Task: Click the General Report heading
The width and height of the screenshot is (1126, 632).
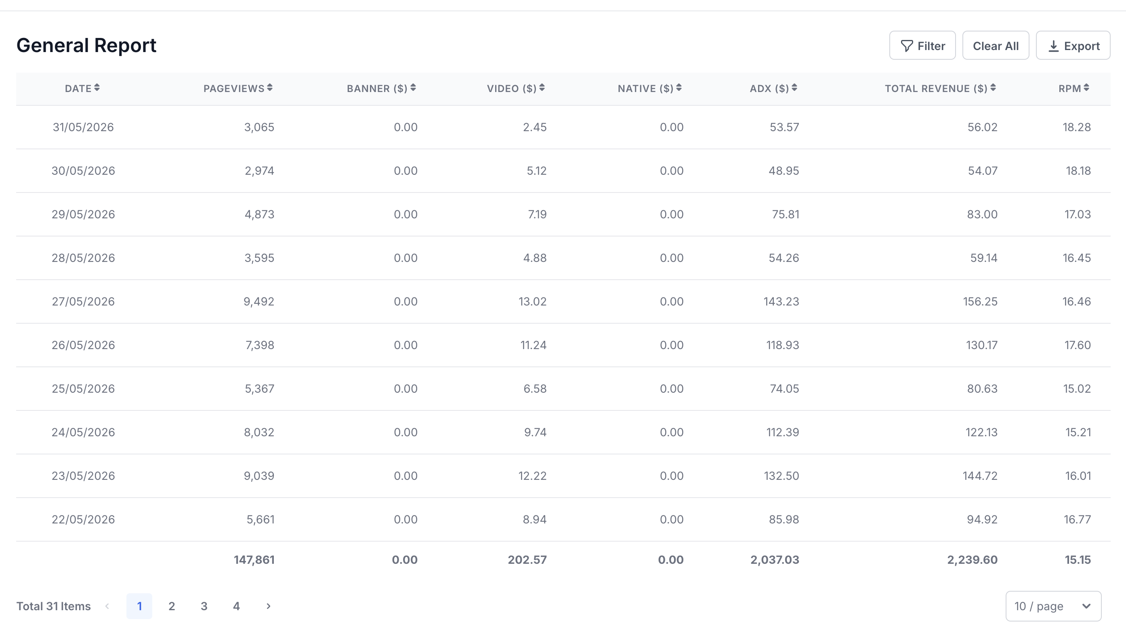Action: pos(86,46)
